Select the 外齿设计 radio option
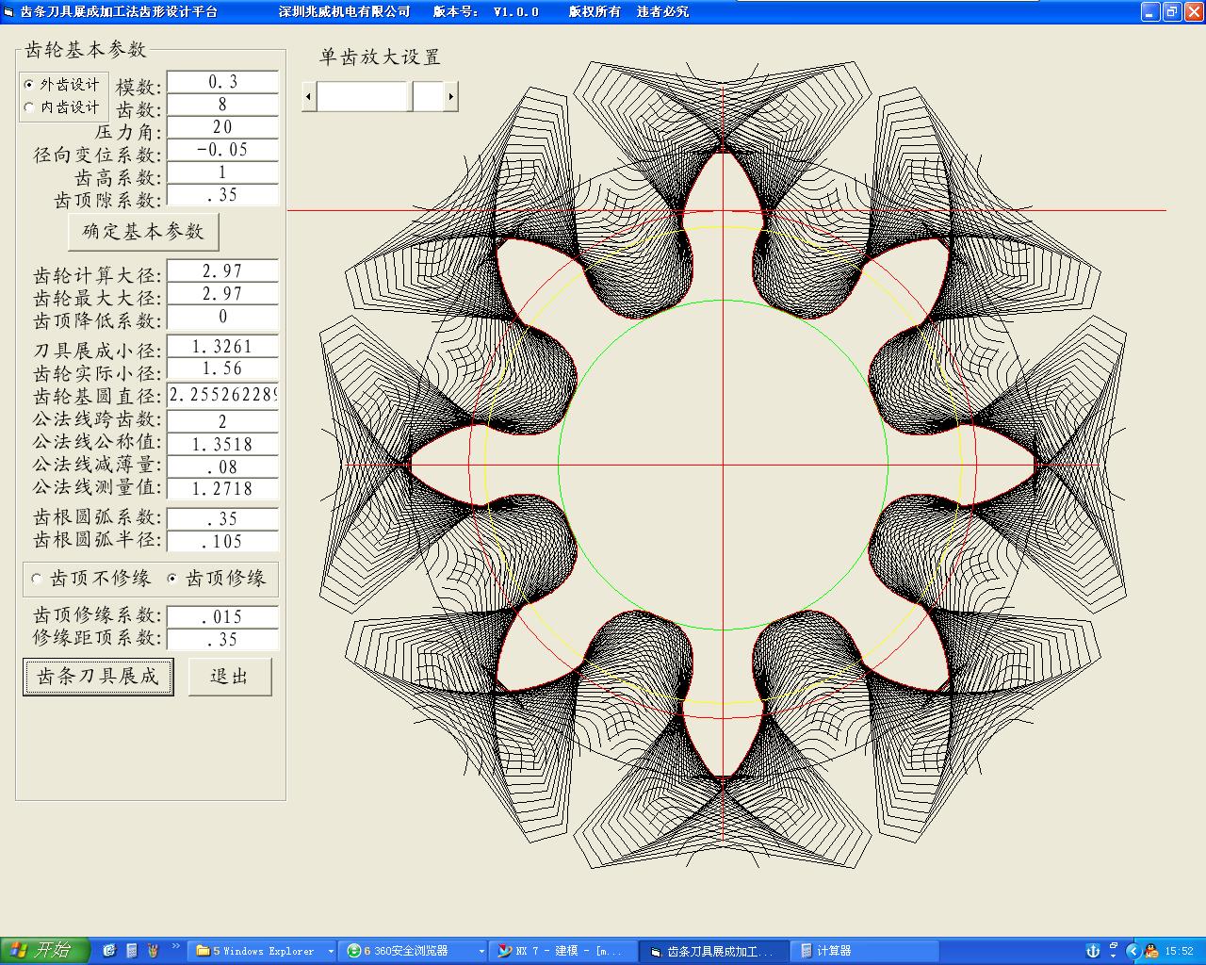The image size is (1206, 965). [x=63, y=84]
